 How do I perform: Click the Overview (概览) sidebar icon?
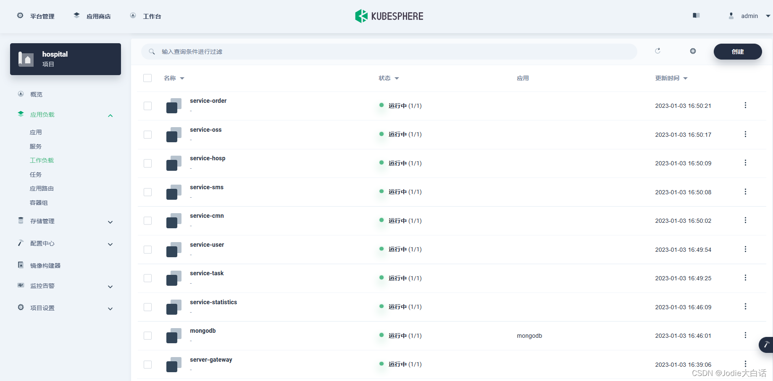(x=21, y=94)
